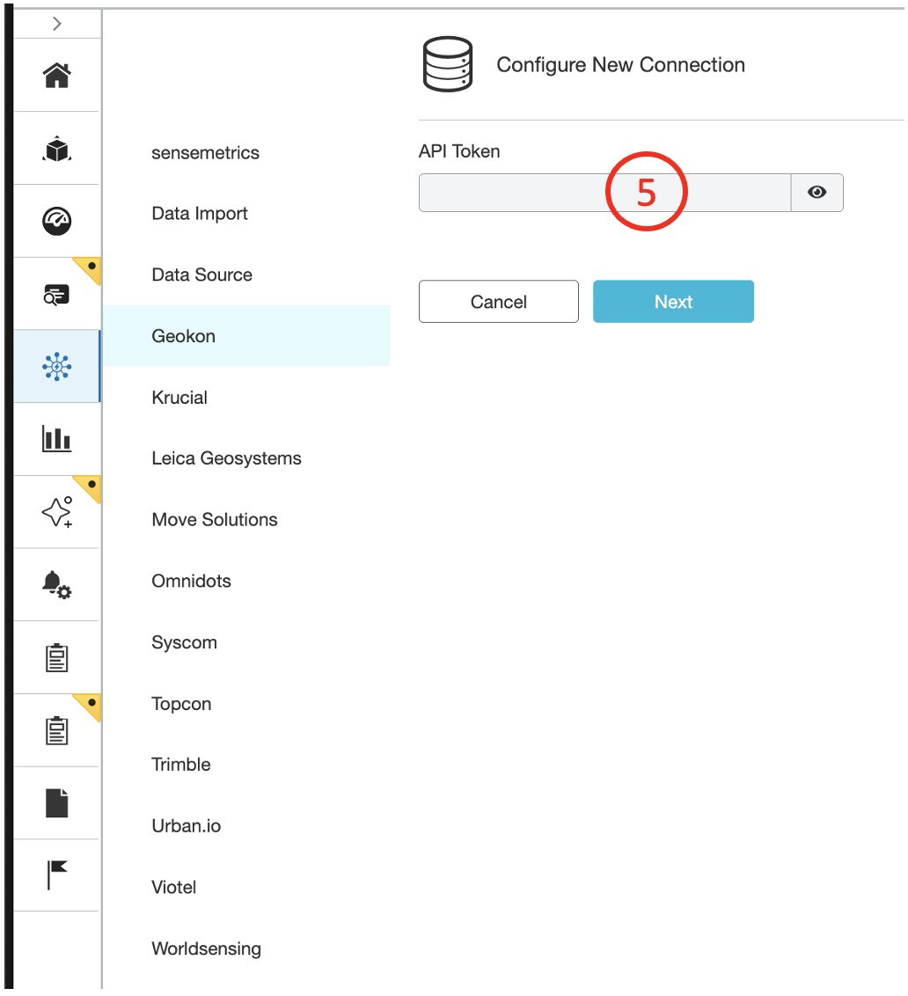Click the API Token input field
908x996 pixels.
[x=604, y=193]
